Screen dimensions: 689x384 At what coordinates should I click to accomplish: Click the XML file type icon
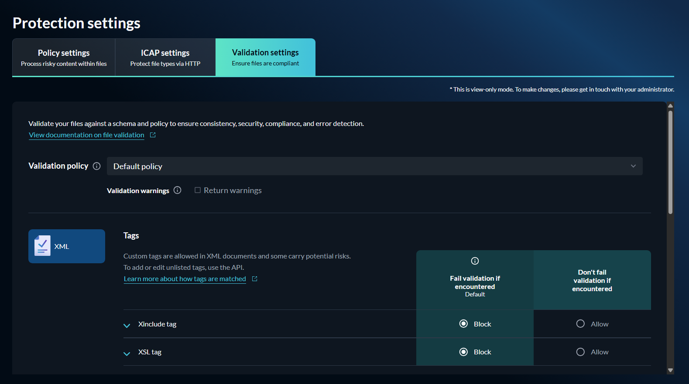[43, 246]
